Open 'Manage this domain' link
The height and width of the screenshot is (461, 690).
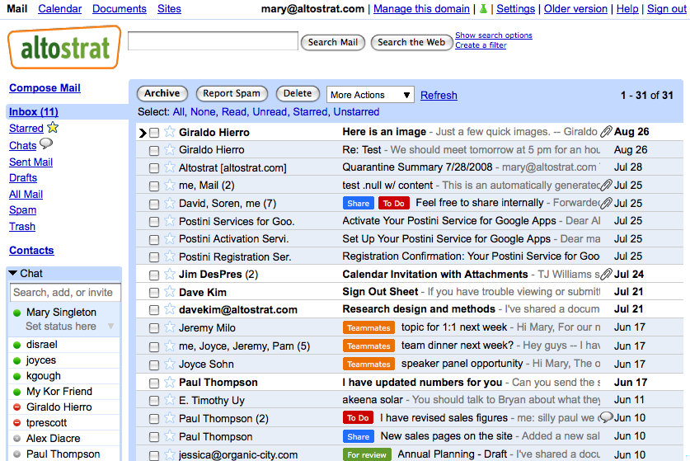pos(421,9)
